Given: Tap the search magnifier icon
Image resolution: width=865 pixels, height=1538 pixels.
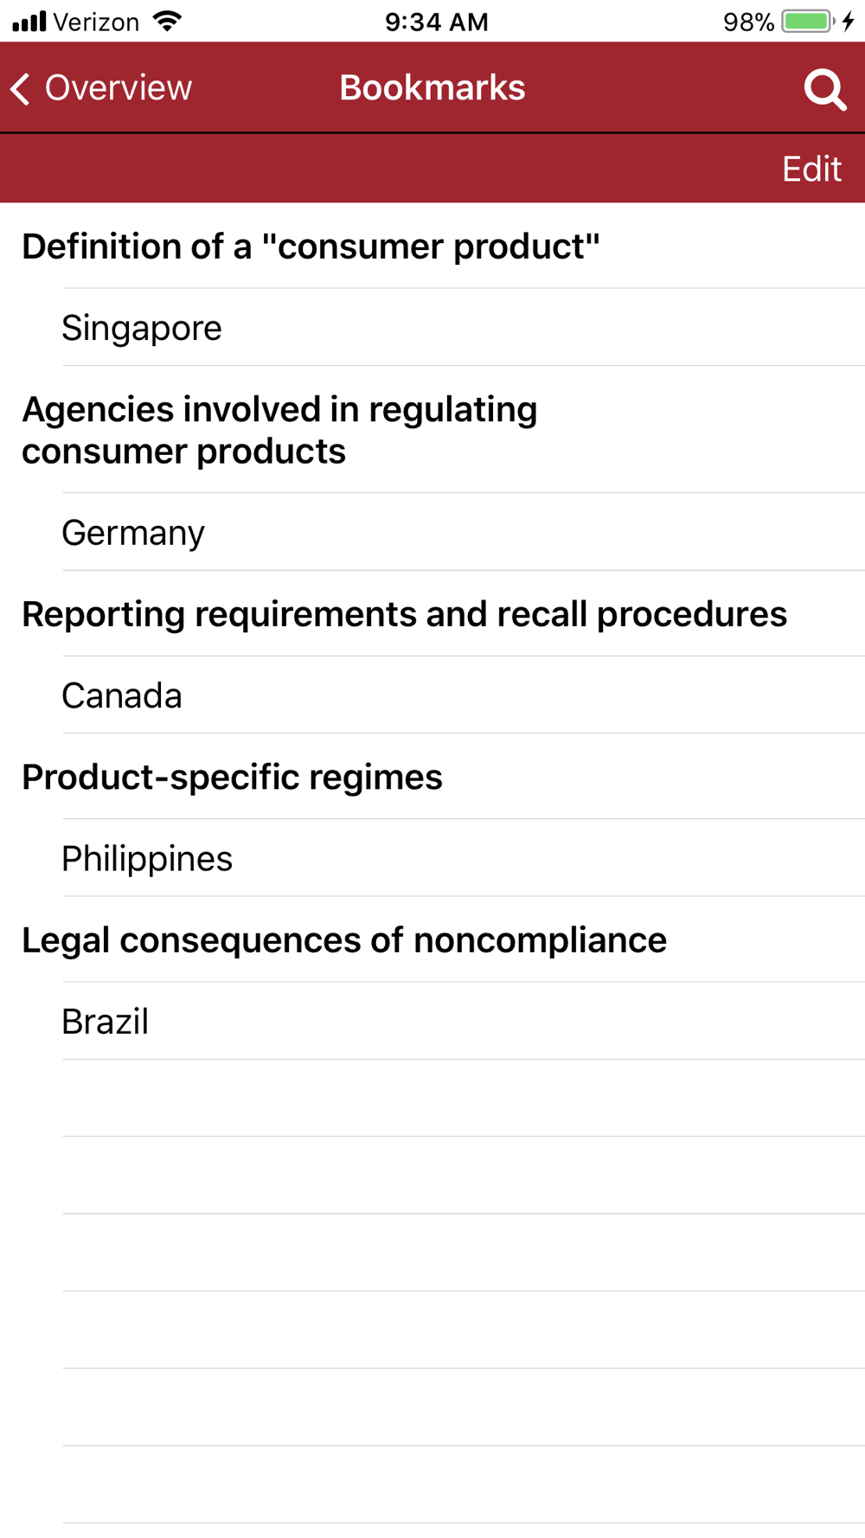Looking at the screenshot, I should (824, 89).
